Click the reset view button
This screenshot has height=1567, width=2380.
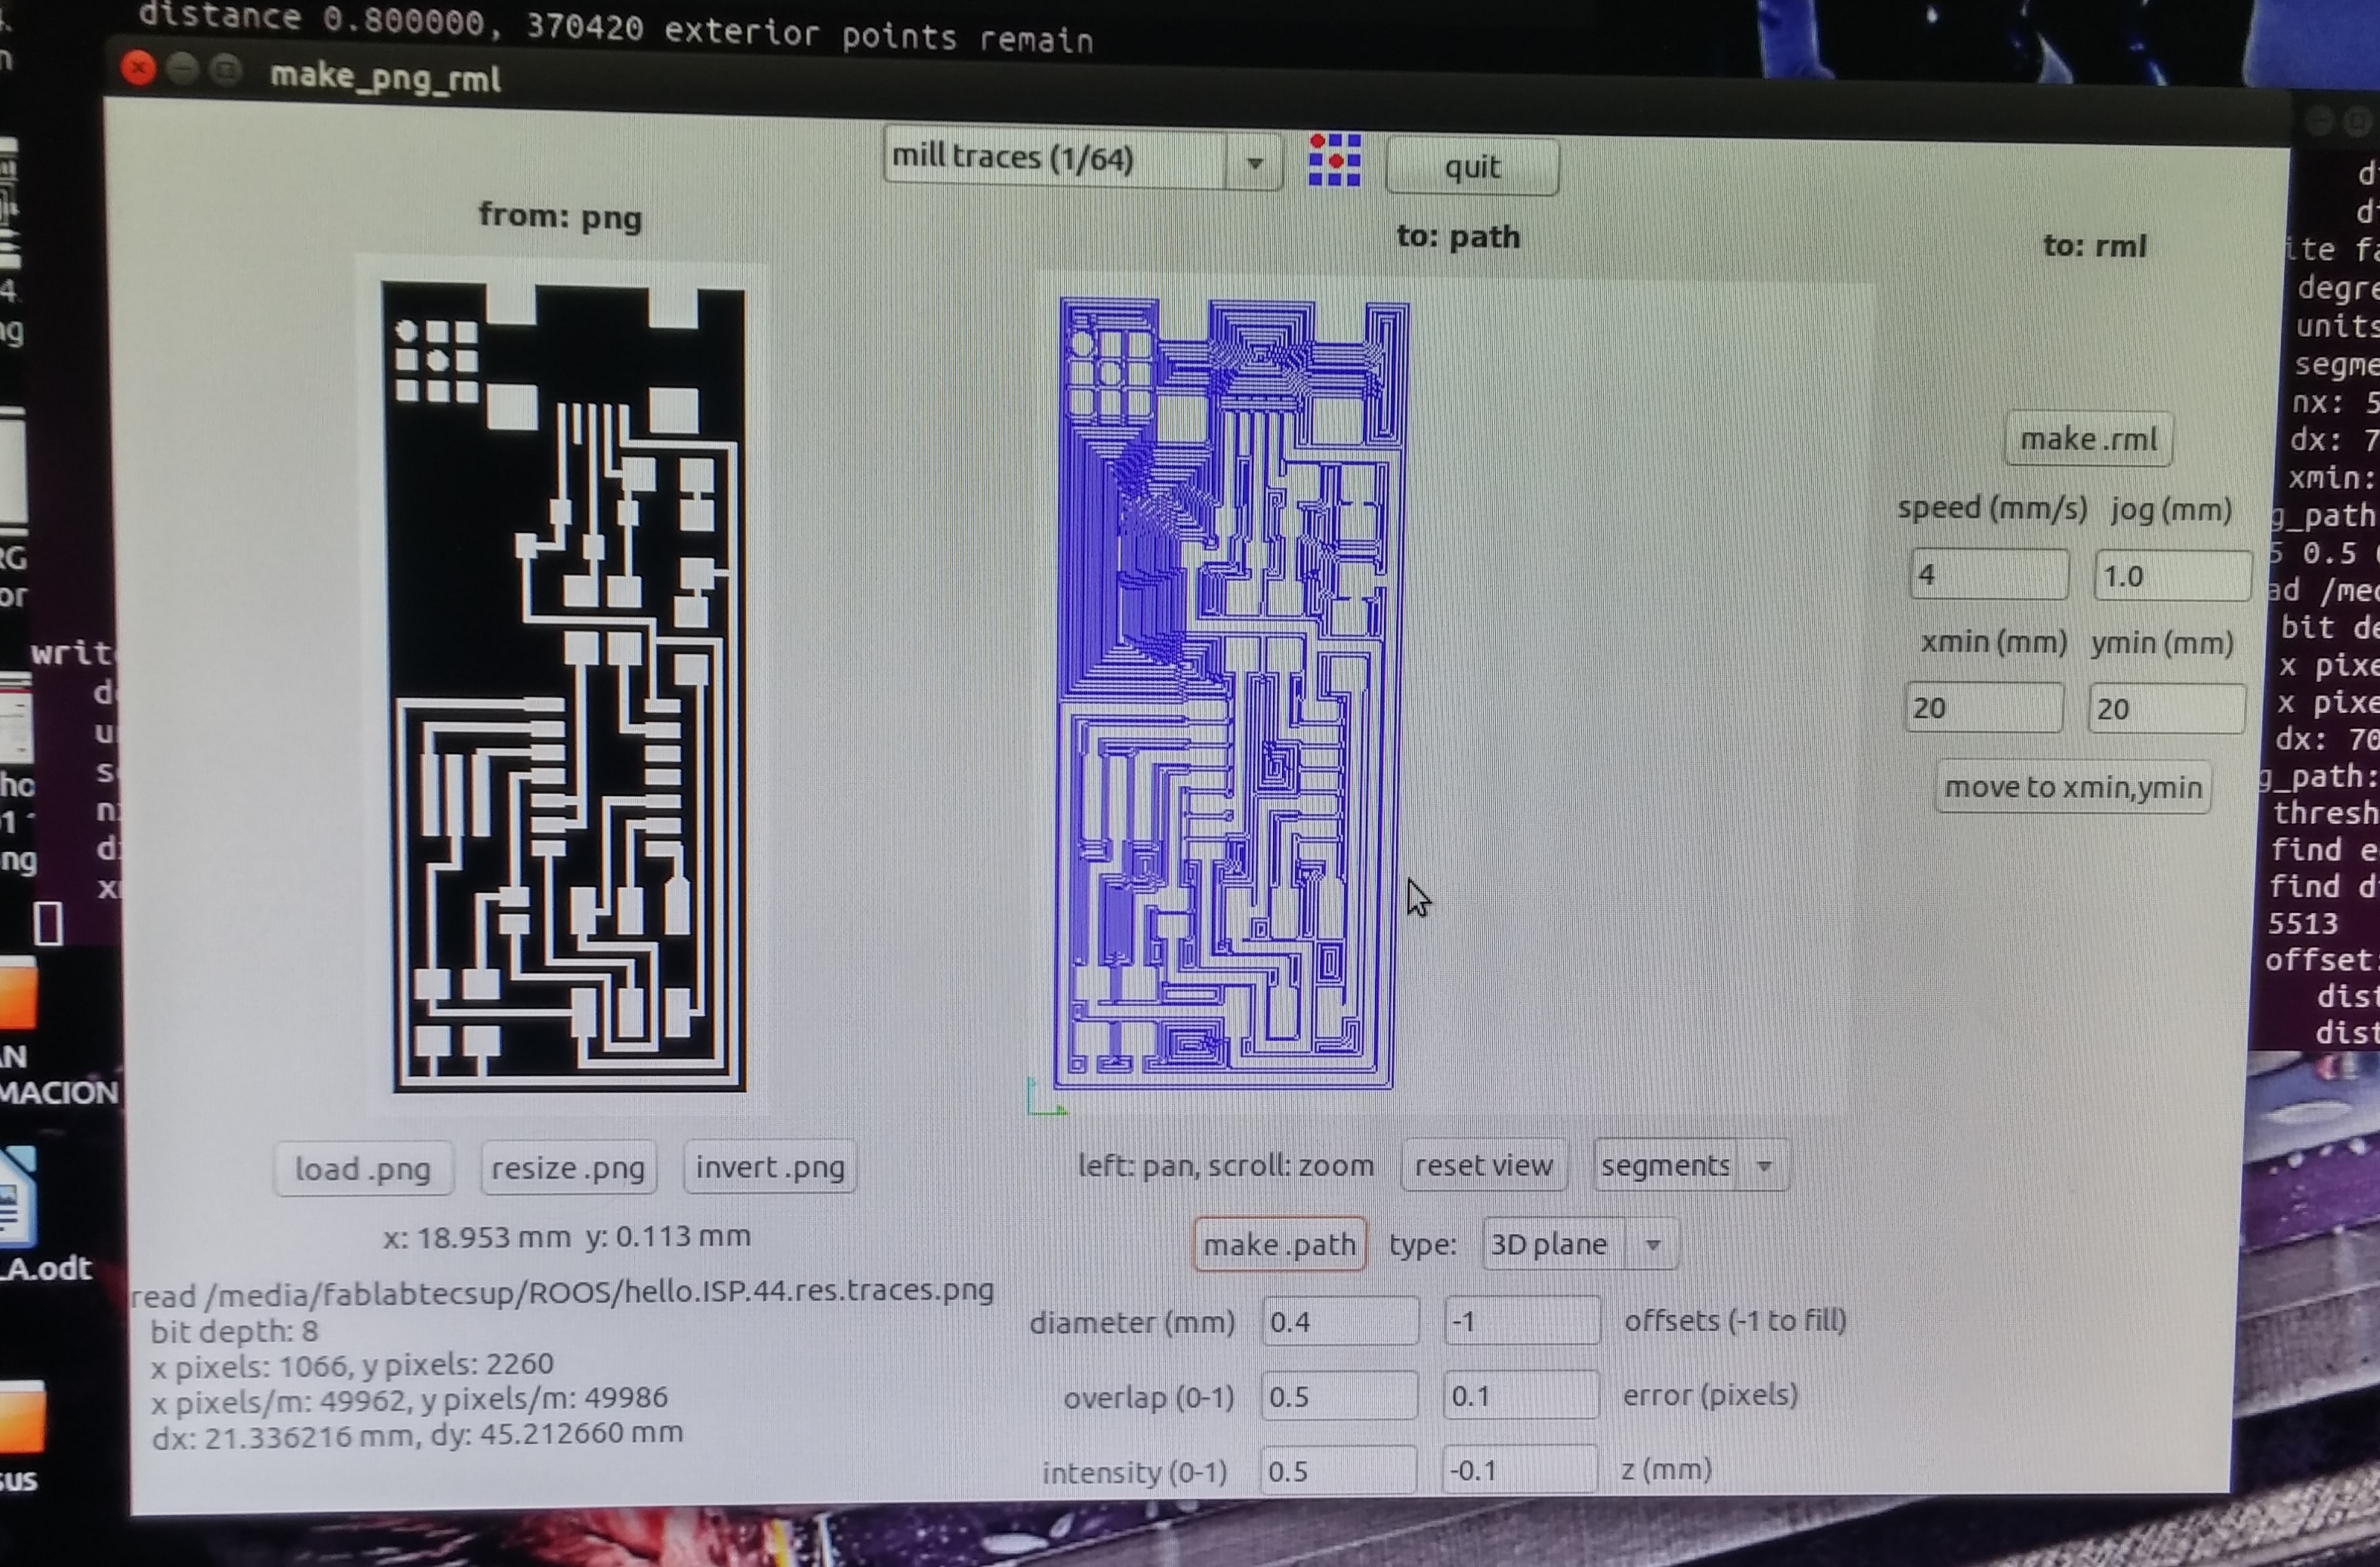click(1483, 1165)
